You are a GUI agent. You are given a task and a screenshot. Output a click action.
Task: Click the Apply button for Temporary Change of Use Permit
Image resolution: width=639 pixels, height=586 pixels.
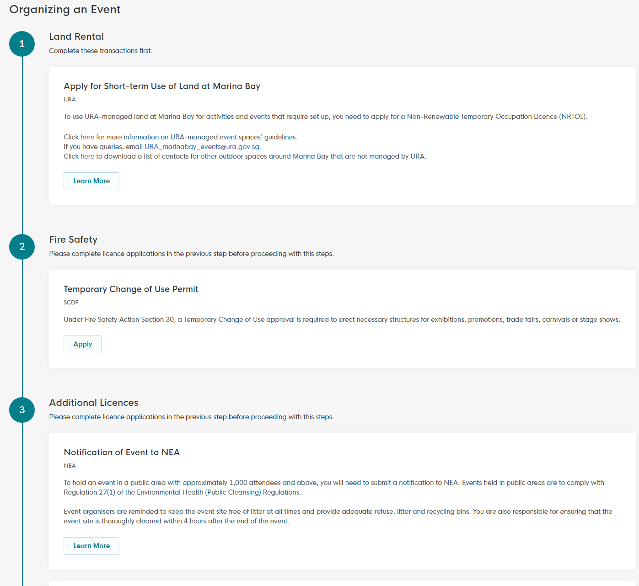coord(82,344)
